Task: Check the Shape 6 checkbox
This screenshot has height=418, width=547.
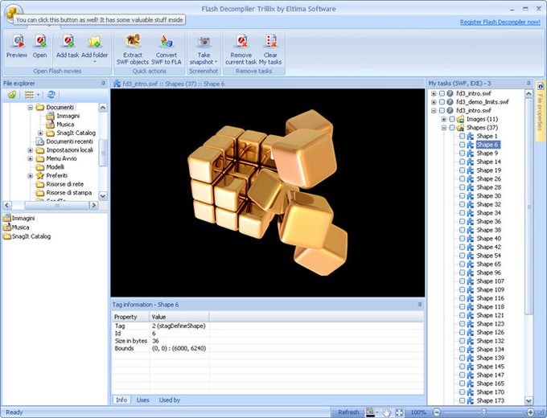Action: pyautogui.click(x=463, y=145)
